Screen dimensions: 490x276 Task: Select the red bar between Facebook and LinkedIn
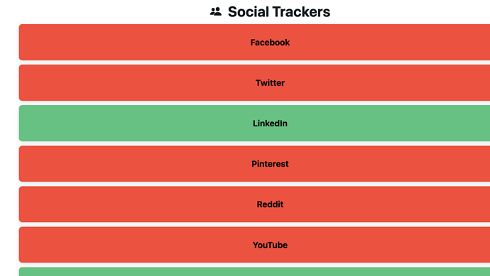pyautogui.click(x=254, y=83)
